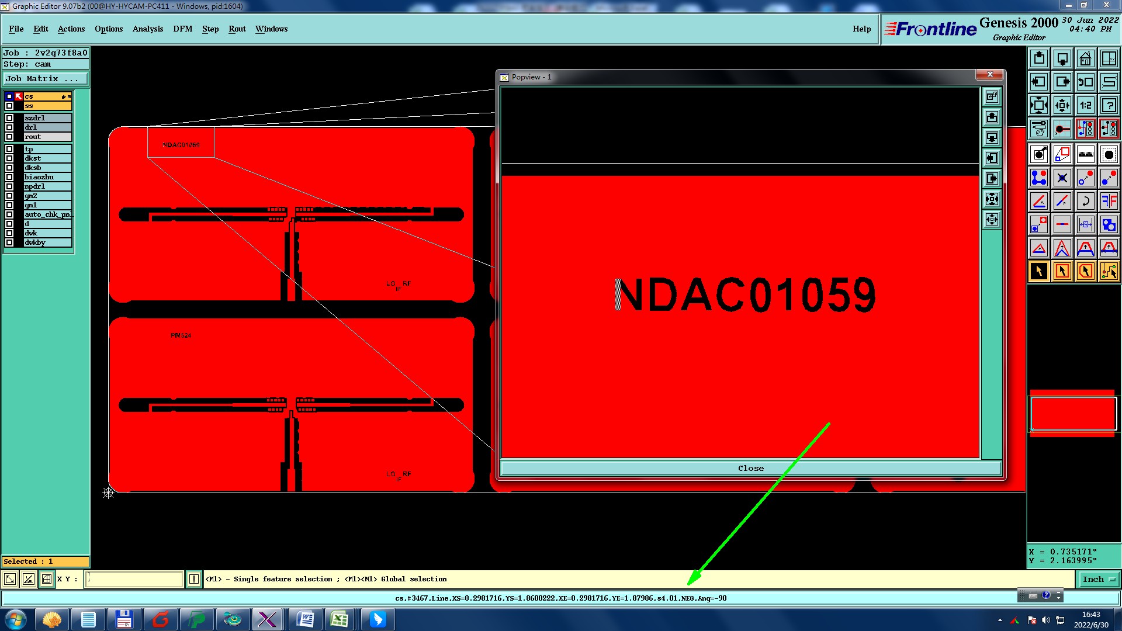Click the Home view icon

click(1085, 58)
